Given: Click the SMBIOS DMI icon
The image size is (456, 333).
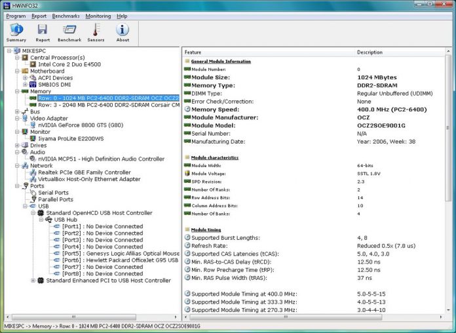Looking at the screenshot, I should tap(33, 85).
